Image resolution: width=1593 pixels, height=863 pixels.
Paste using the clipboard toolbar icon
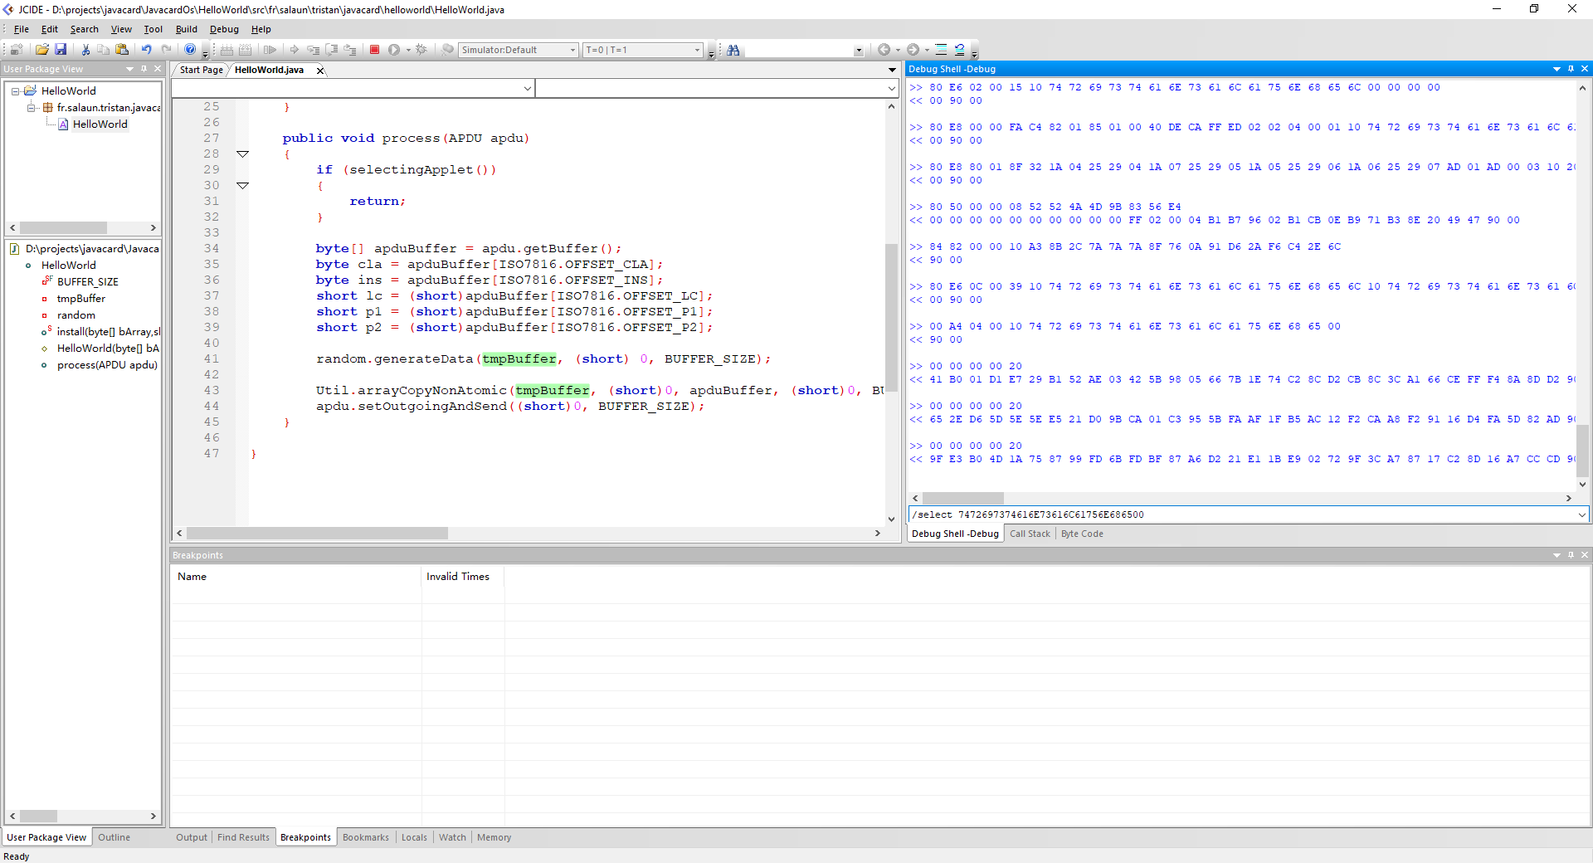(122, 50)
